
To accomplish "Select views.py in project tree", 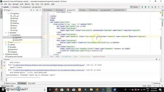I will tap(15, 30).
